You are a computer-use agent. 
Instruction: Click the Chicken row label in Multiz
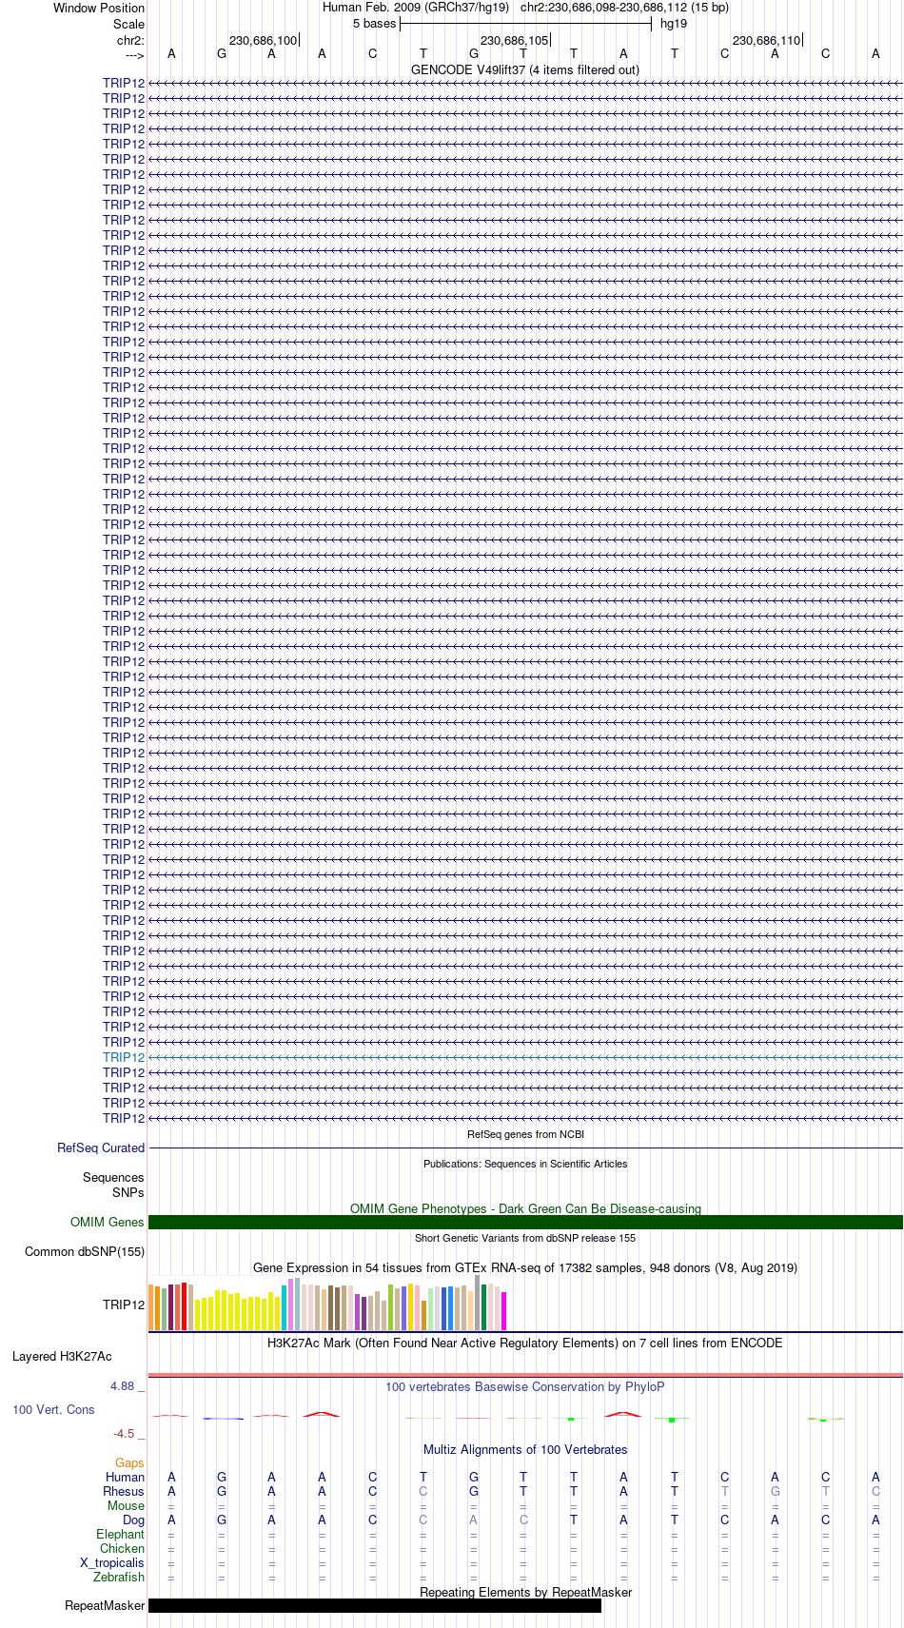click(x=122, y=1548)
